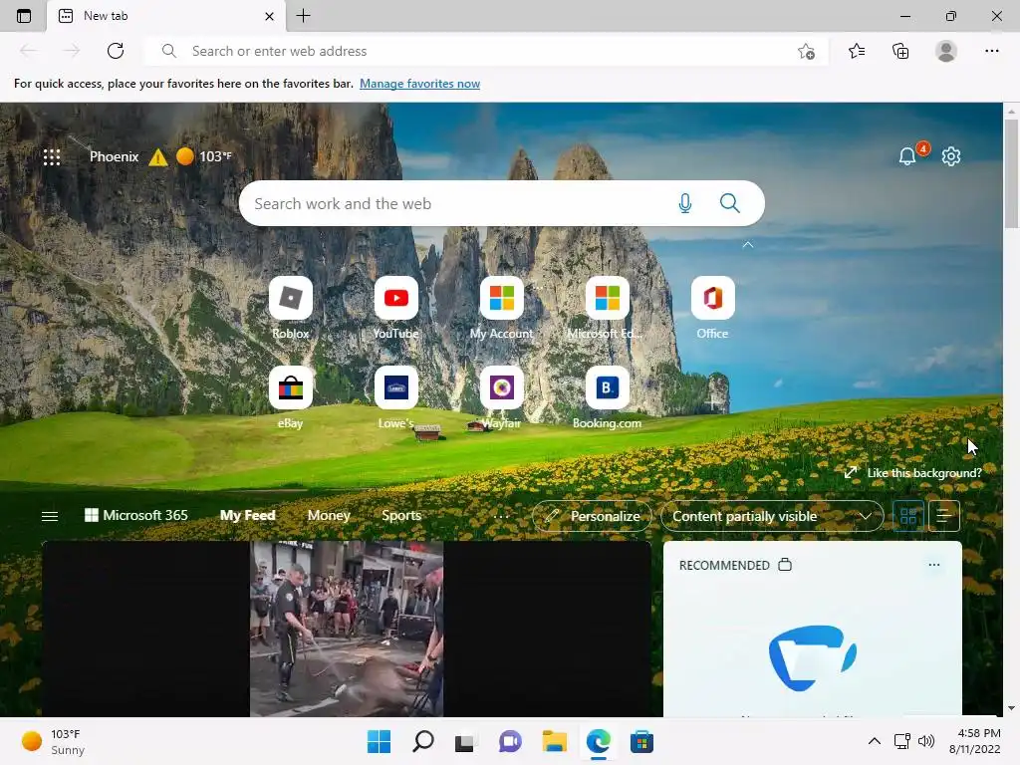This screenshot has width=1020, height=765.
Task: Open the vertical tabs icon
Action: [x=24, y=16]
